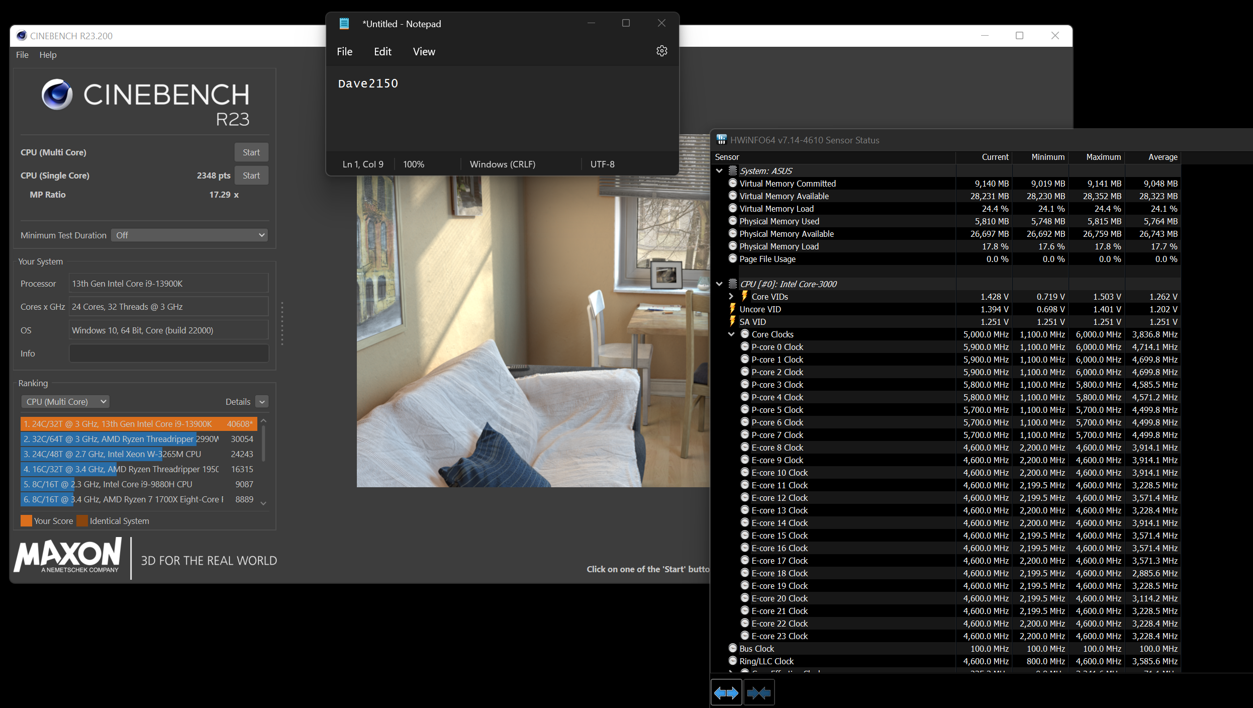Click the Ring/LLC Clock sensor icon
Image resolution: width=1253 pixels, height=708 pixels.
click(x=733, y=661)
